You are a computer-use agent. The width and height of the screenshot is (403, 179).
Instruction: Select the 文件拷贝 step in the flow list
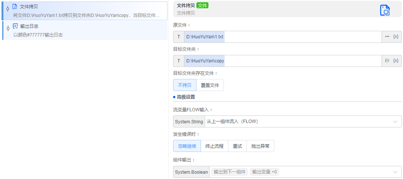(85, 11)
